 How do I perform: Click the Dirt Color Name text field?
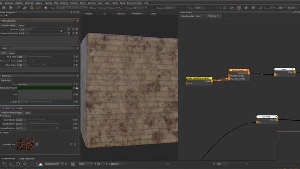click(45, 84)
